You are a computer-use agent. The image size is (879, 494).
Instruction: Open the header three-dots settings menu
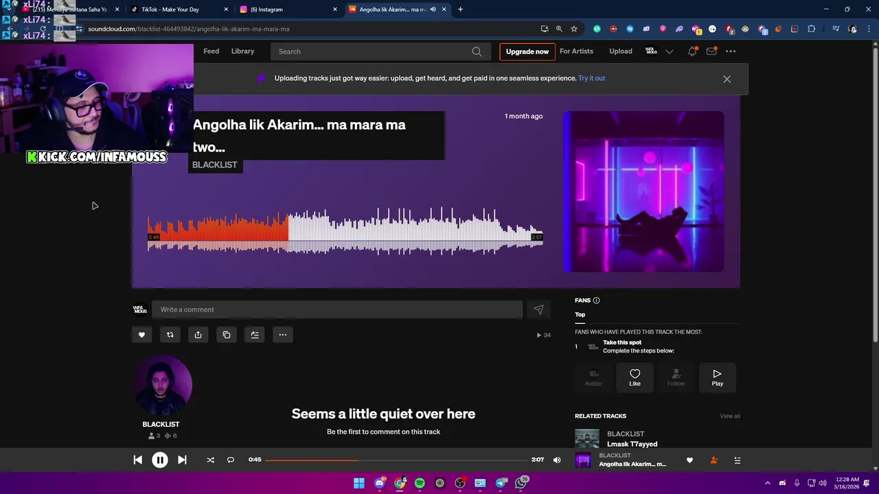[x=731, y=51]
